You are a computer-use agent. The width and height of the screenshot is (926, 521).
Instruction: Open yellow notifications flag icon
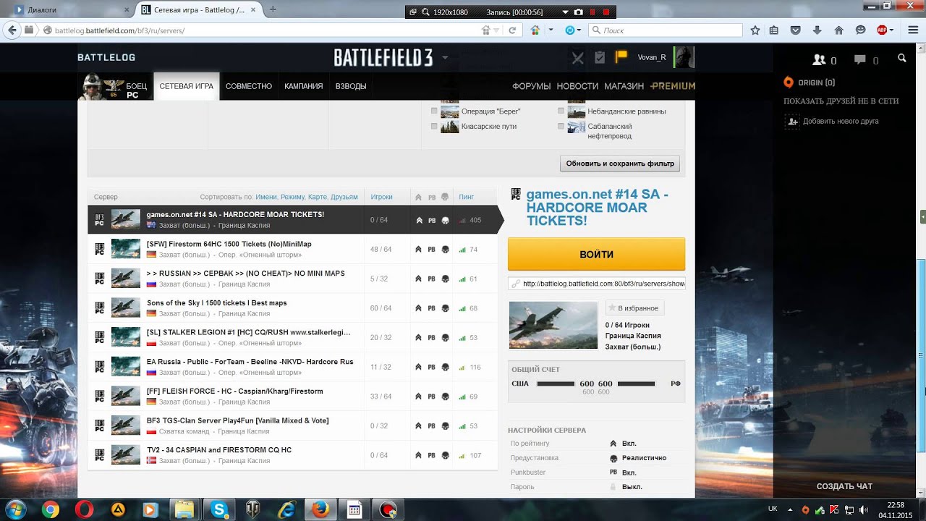click(621, 56)
